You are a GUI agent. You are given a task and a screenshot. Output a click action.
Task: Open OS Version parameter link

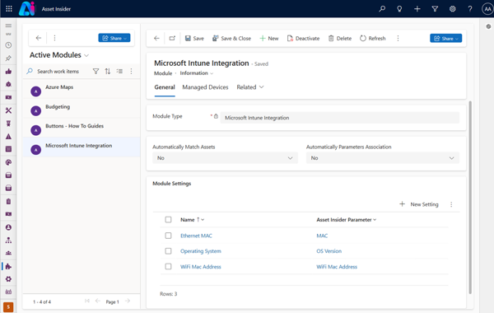329,251
